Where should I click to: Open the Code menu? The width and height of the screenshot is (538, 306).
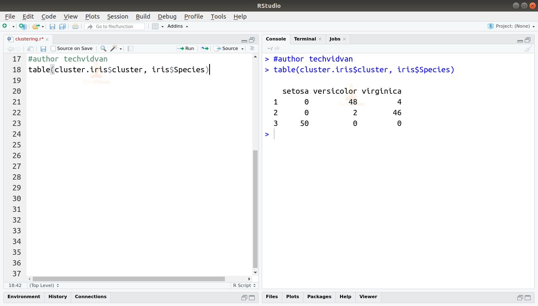48,17
